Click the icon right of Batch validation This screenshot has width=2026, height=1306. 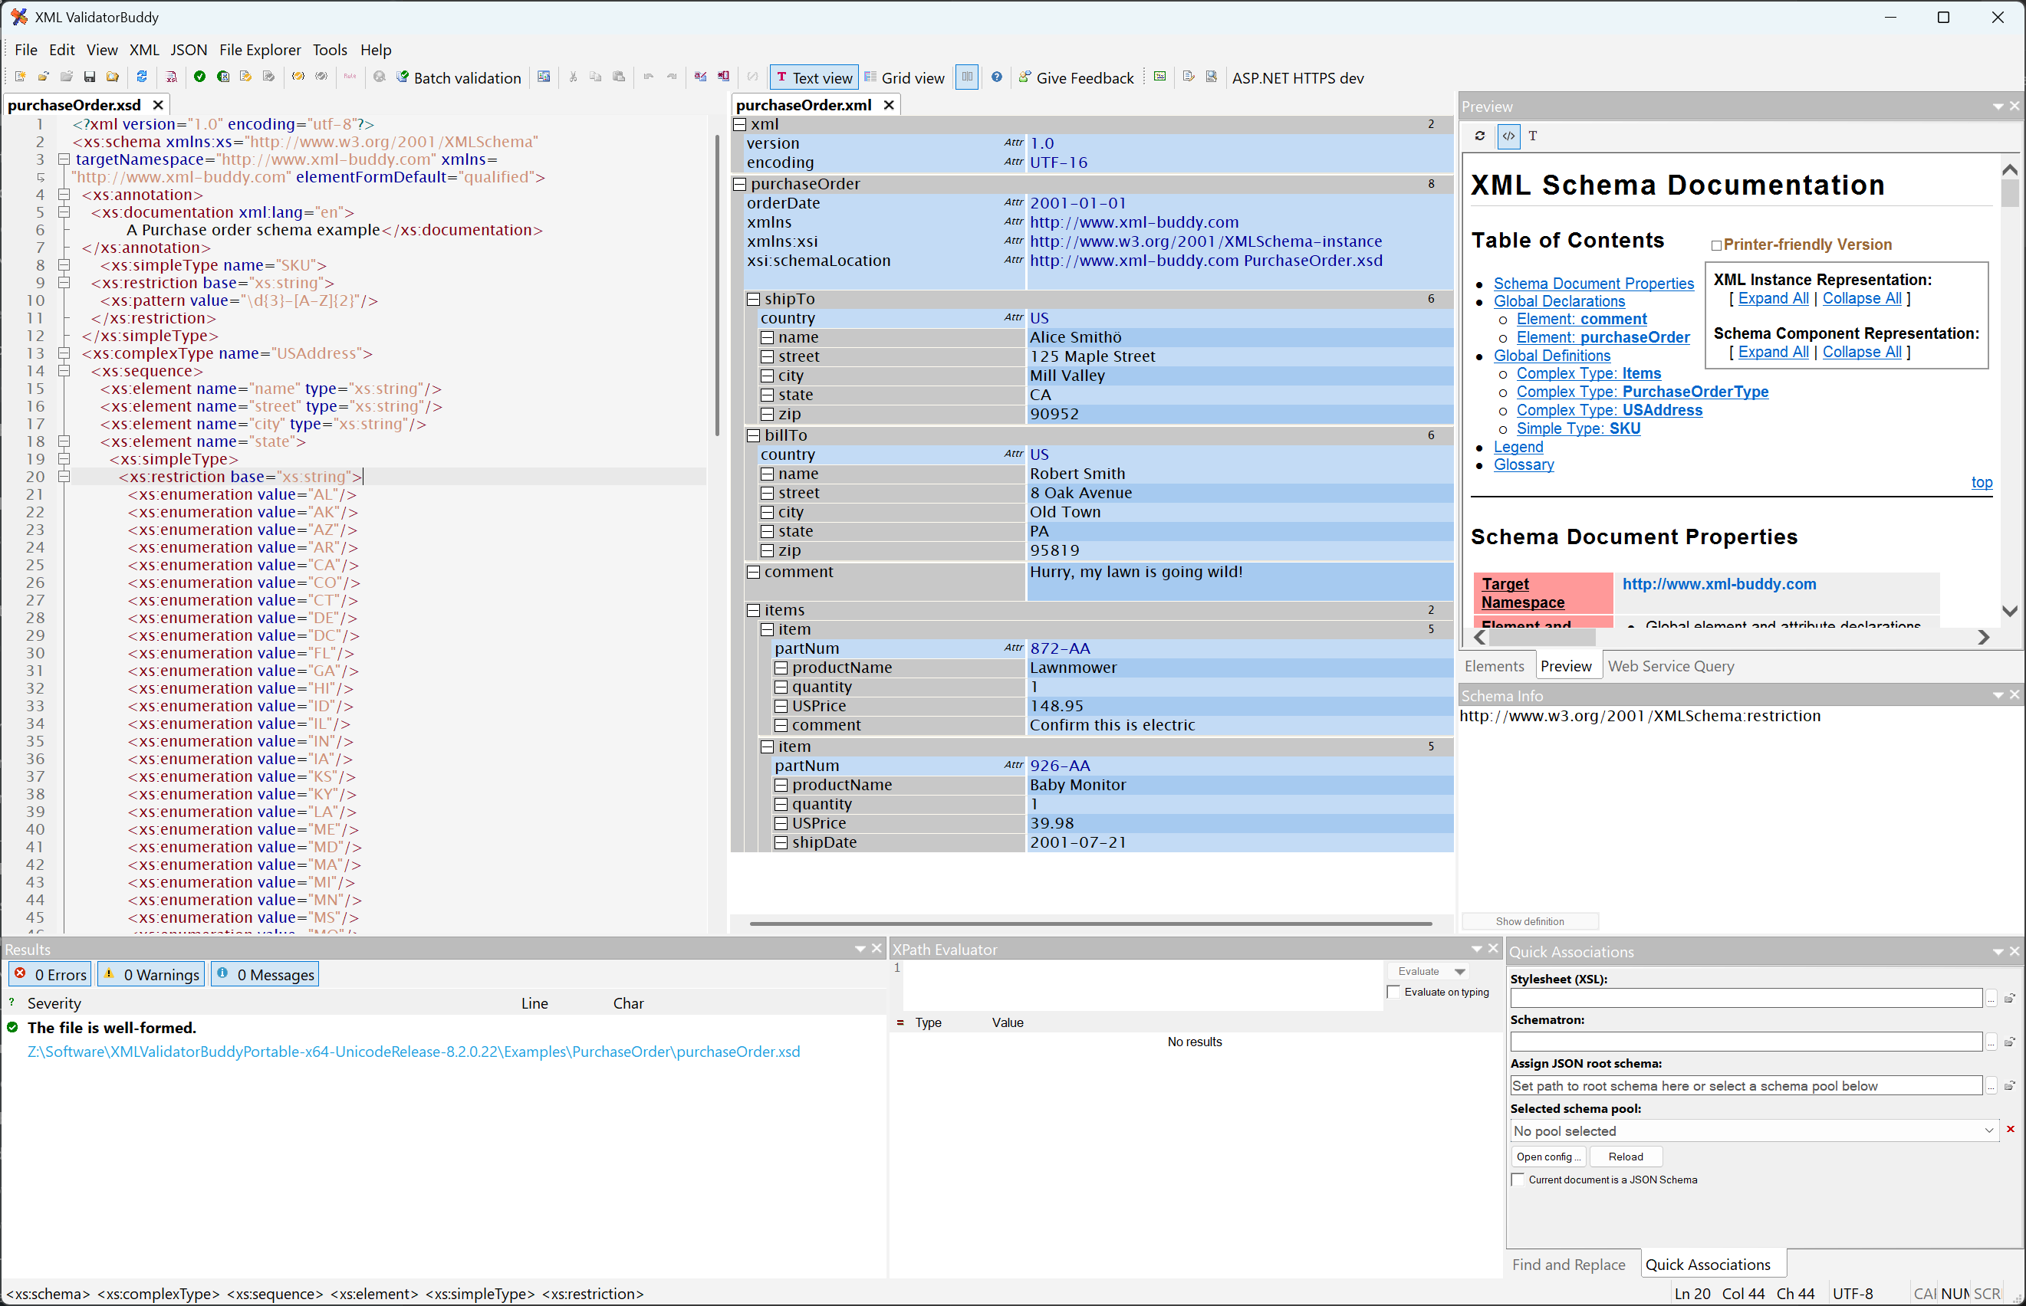544,77
